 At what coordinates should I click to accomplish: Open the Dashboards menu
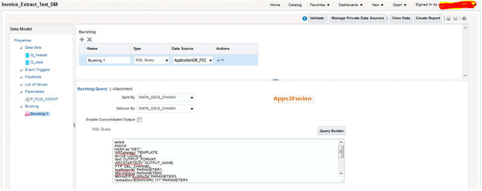pos(350,5)
